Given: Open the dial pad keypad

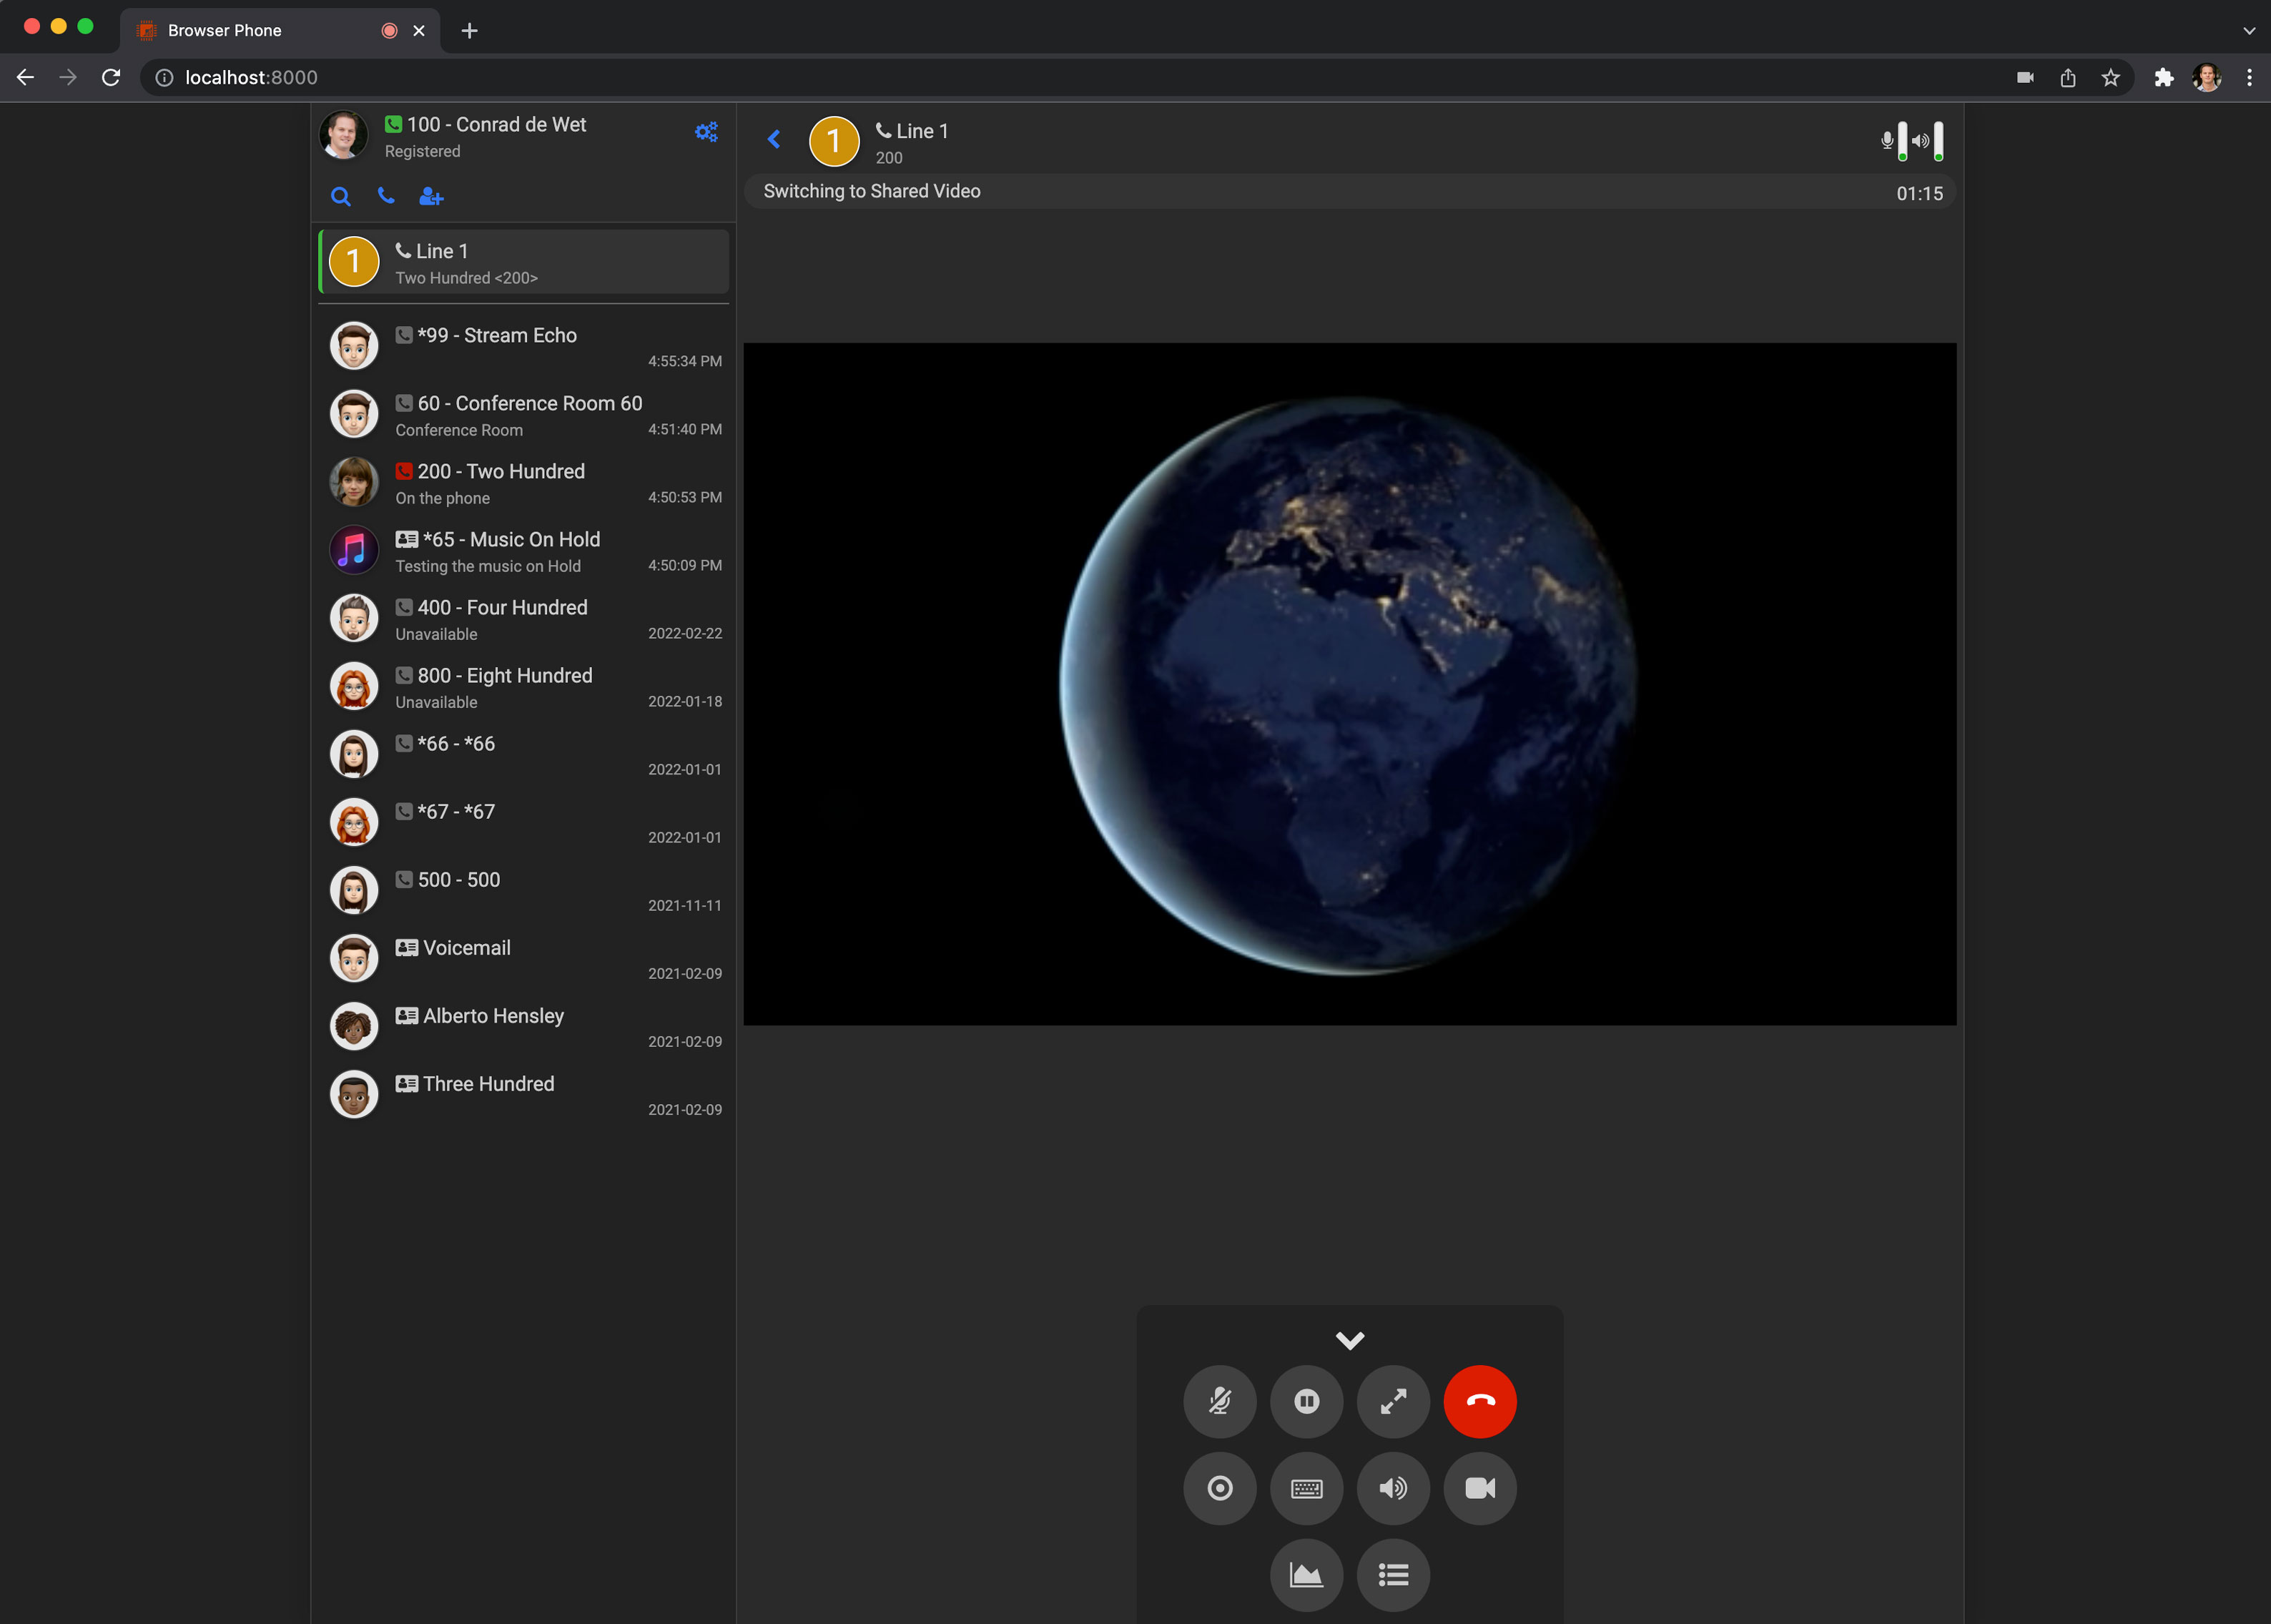Looking at the screenshot, I should [1306, 1488].
